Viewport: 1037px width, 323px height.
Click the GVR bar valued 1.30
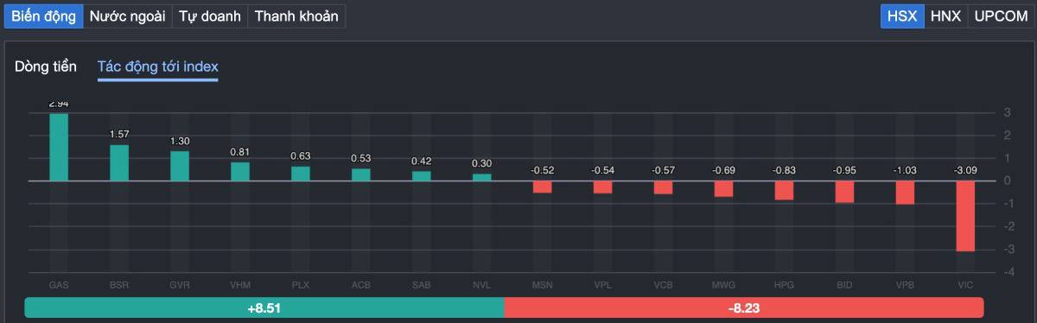coord(180,166)
